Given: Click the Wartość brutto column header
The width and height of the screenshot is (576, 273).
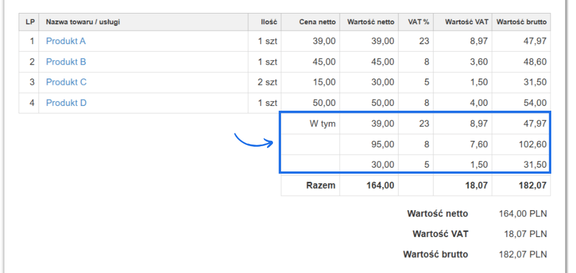Looking at the screenshot, I should point(521,22).
